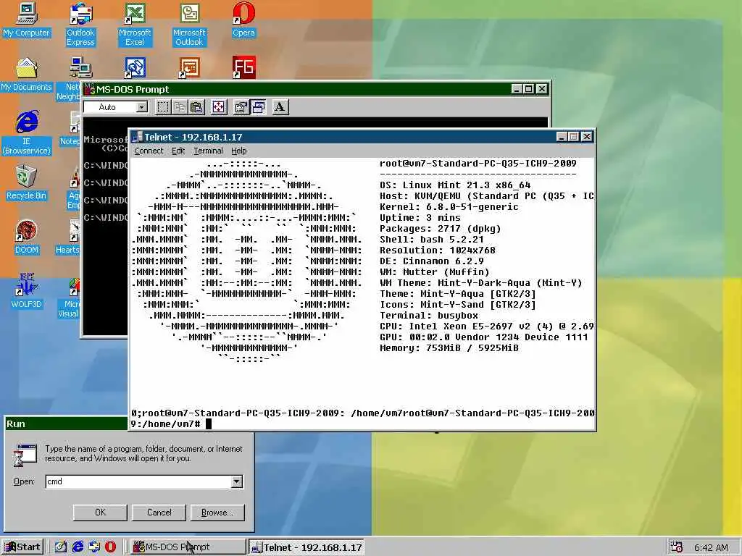The image size is (742, 556).
Task: Click the "Shell: bash 5.2.21" line
Action: point(432,240)
